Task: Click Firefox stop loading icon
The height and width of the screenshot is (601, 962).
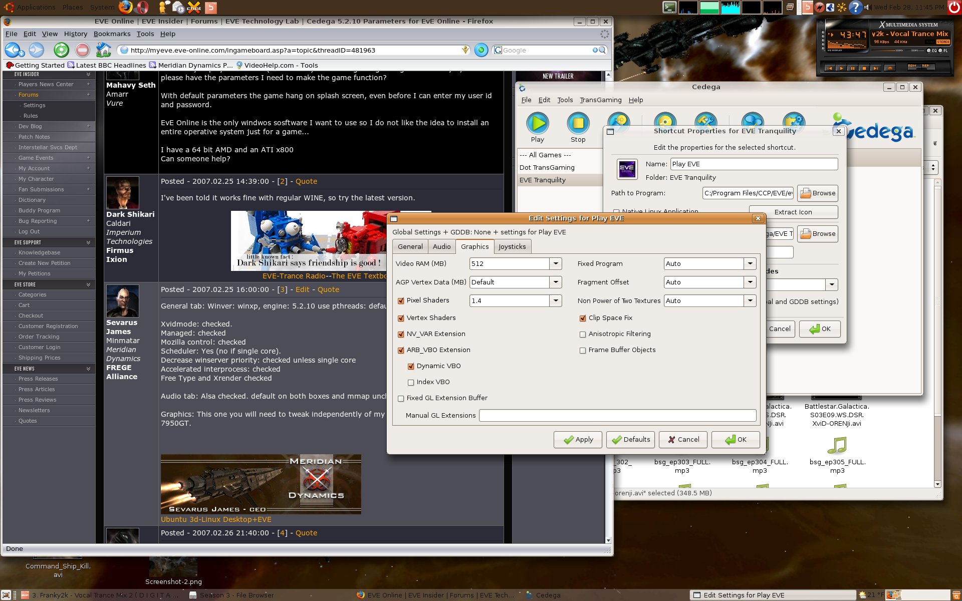Action: click(83, 50)
